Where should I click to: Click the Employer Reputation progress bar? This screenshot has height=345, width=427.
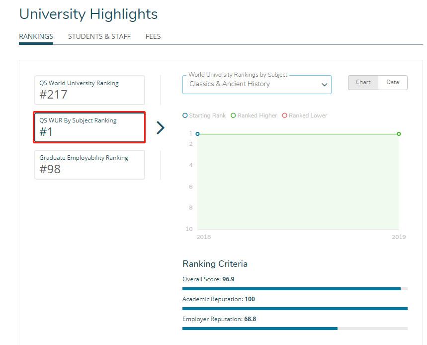point(295,329)
